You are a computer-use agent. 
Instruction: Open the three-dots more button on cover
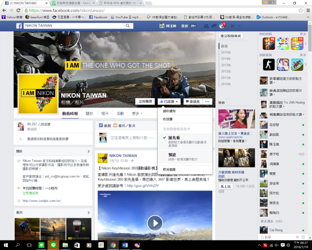click(207, 102)
